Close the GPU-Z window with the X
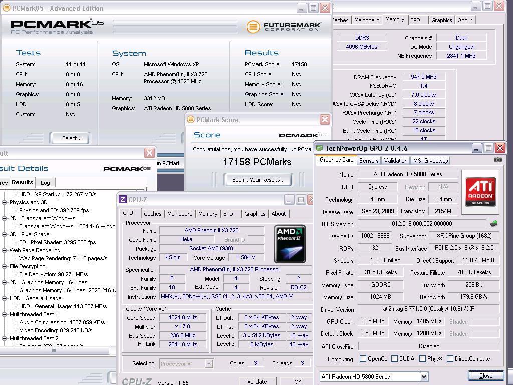 point(500,148)
